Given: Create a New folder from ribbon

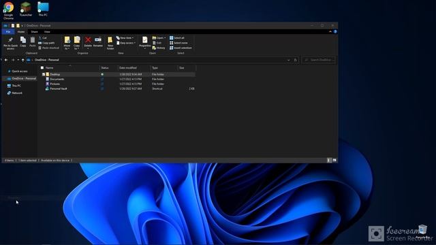Looking at the screenshot, I should [110, 43].
